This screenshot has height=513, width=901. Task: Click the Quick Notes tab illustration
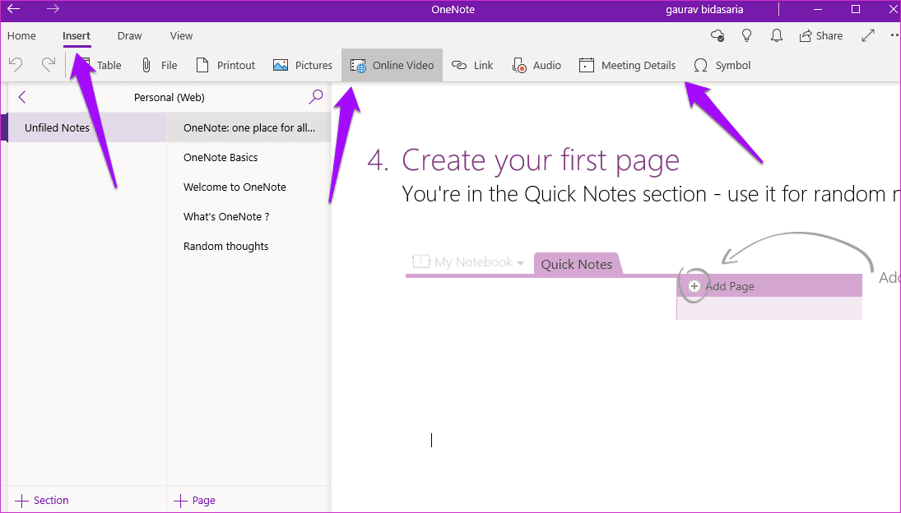tap(576, 264)
